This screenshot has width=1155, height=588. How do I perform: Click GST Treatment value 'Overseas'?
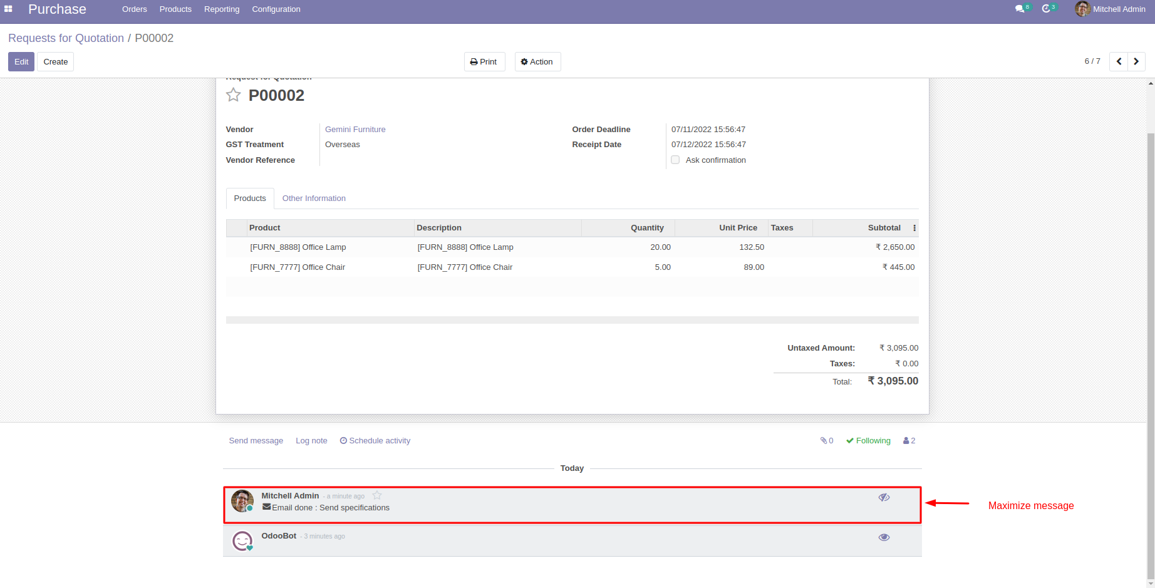coord(343,145)
